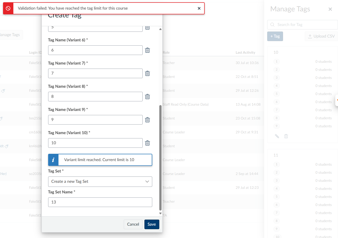Click '29 Jul at 12:23' activity cell
The width and height of the screenshot is (338, 238).
[x=247, y=188]
